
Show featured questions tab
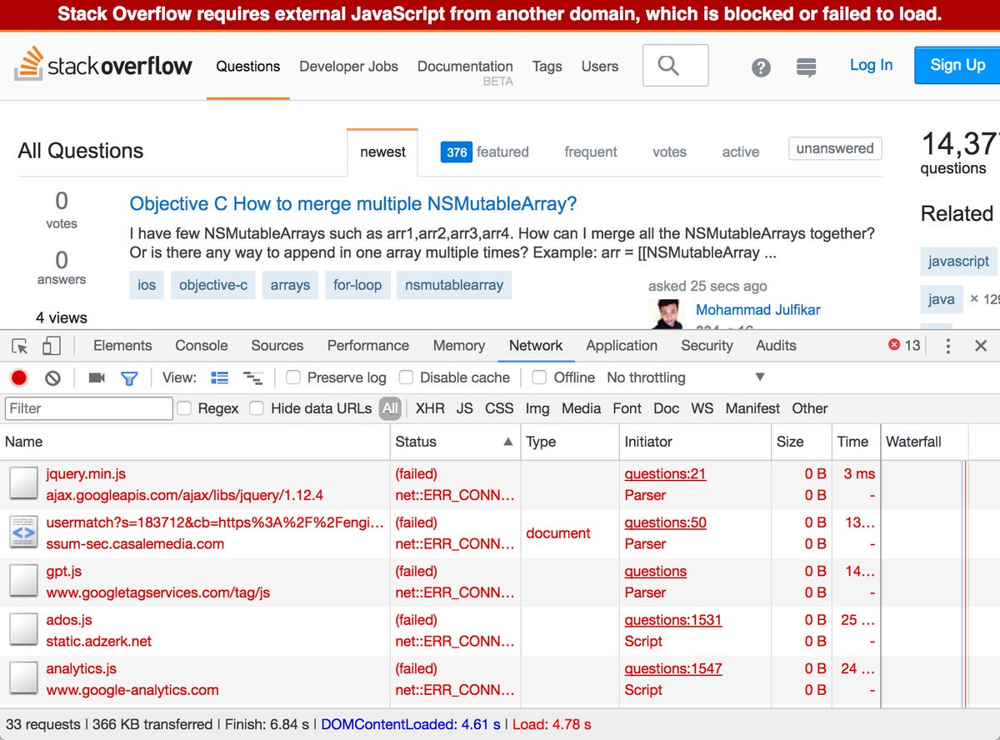point(485,152)
